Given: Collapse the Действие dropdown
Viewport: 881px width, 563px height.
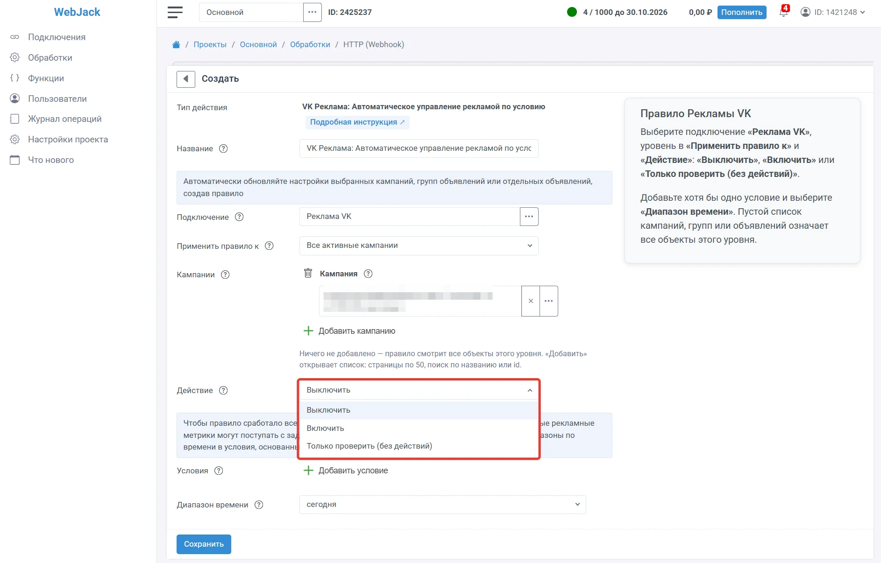Looking at the screenshot, I should [419, 390].
